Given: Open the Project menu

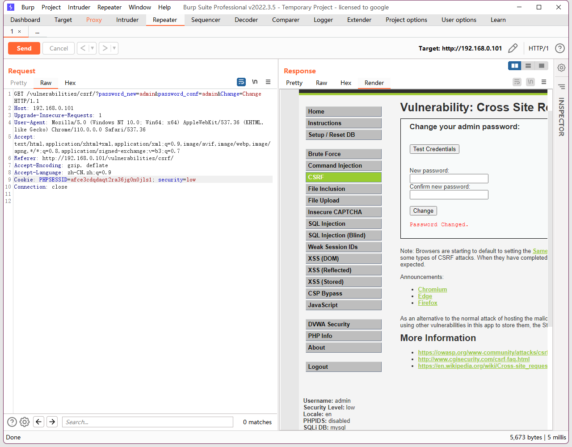Looking at the screenshot, I should coord(51,7).
